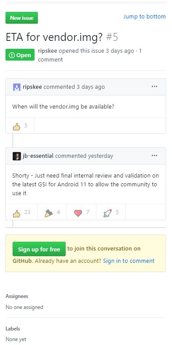The image size is (172, 345).
Task: Click the party popper hooray reaction
Action: [52, 212]
